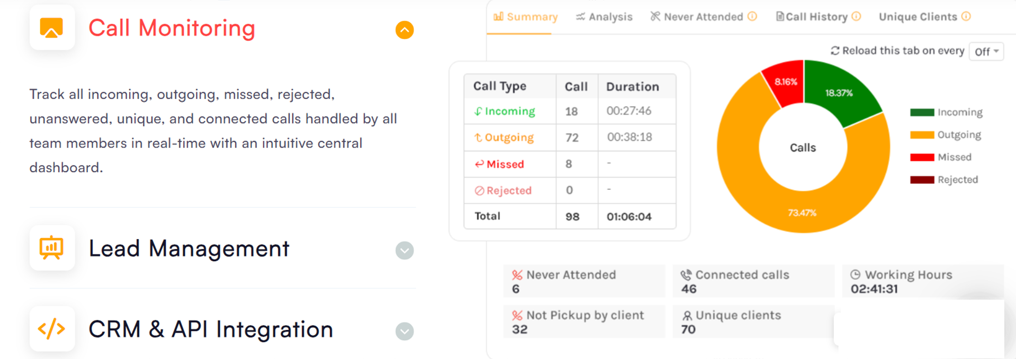The height and width of the screenshot is (359, 1016).
Task: Click the Rejected legend color swatch
Action: point(922,180)
